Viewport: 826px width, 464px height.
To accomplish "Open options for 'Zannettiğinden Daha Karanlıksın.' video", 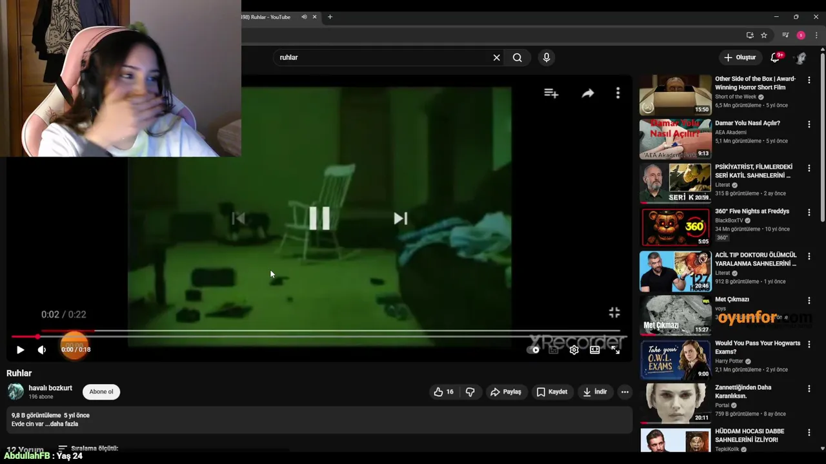I will pyautogui.click(x=809, y=389).
